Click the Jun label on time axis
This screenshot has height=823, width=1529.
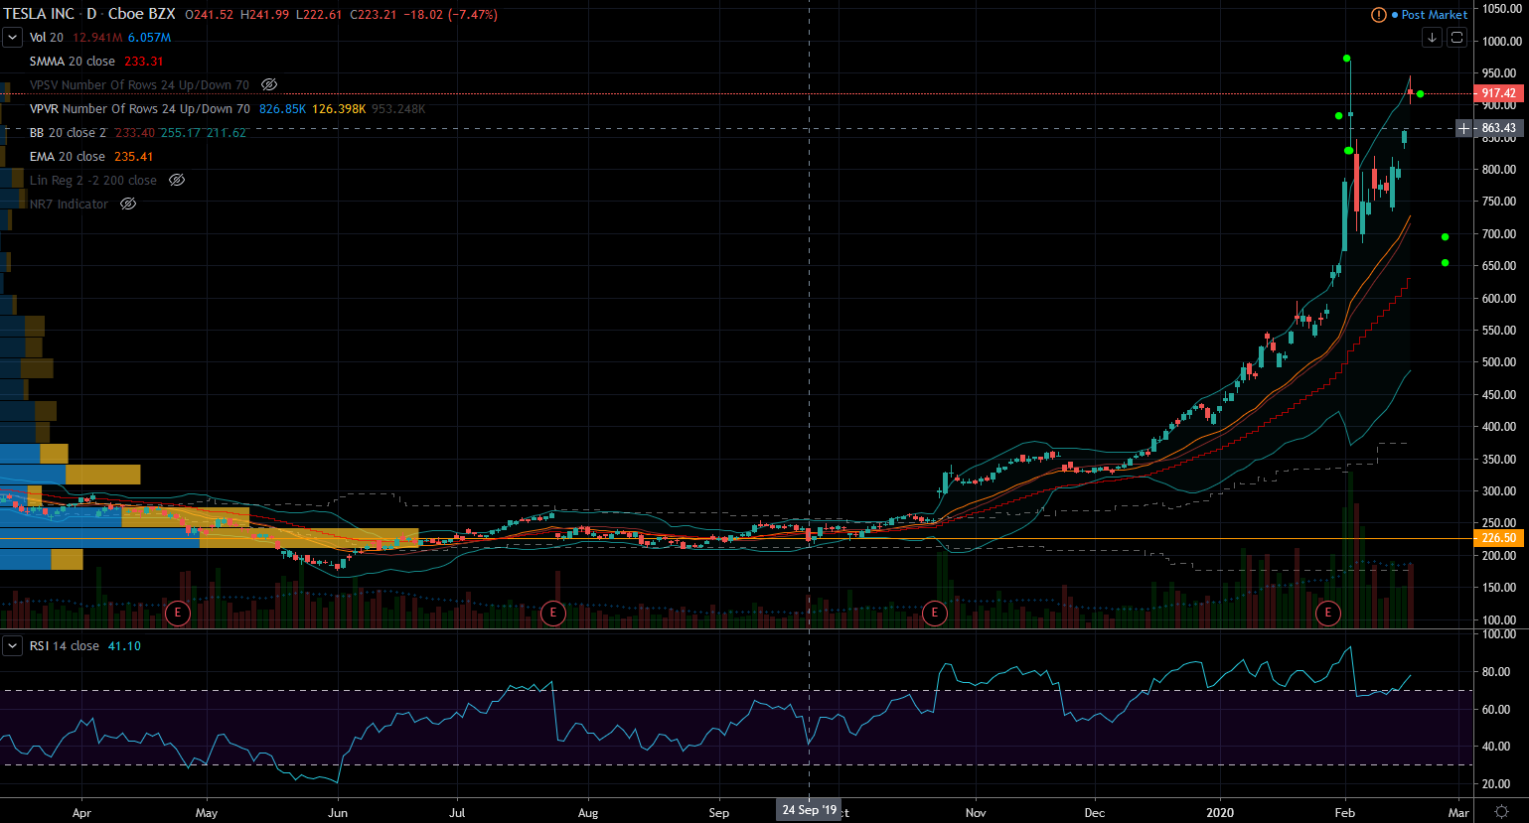tap(338, 813)
